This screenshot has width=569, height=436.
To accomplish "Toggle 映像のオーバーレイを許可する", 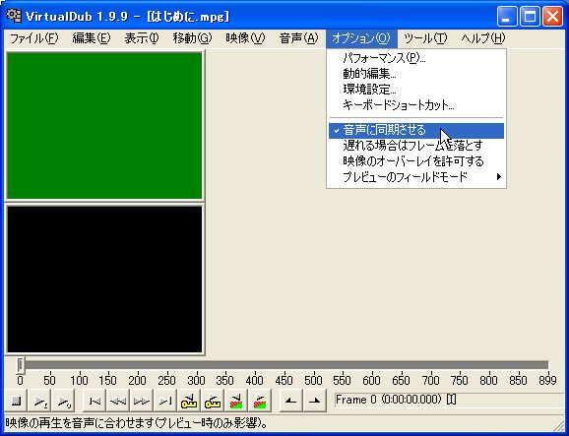I will pos(416,161).
